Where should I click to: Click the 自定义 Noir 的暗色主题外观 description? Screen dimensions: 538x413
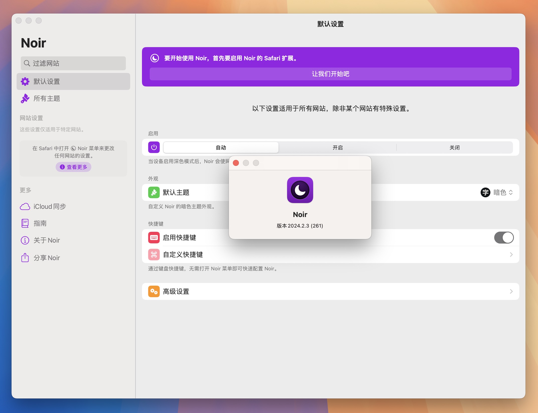(182, 207)
